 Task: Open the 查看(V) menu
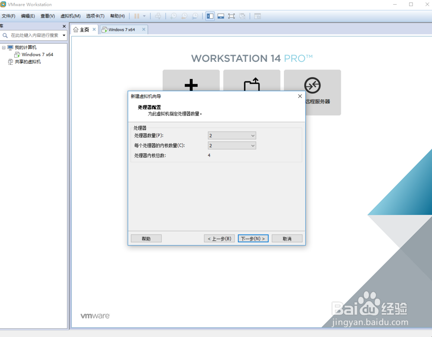click(x=48, y=16)
